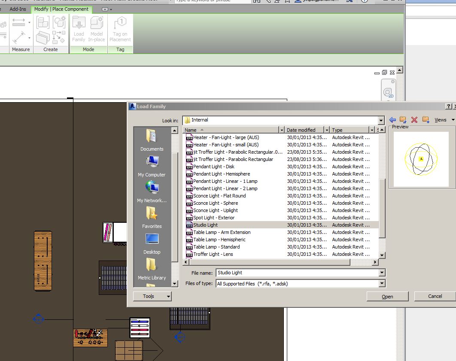This screenshot has height=361, width=456.
Task: Select Table Lamp - Arm Extension file
Action: 222,232
